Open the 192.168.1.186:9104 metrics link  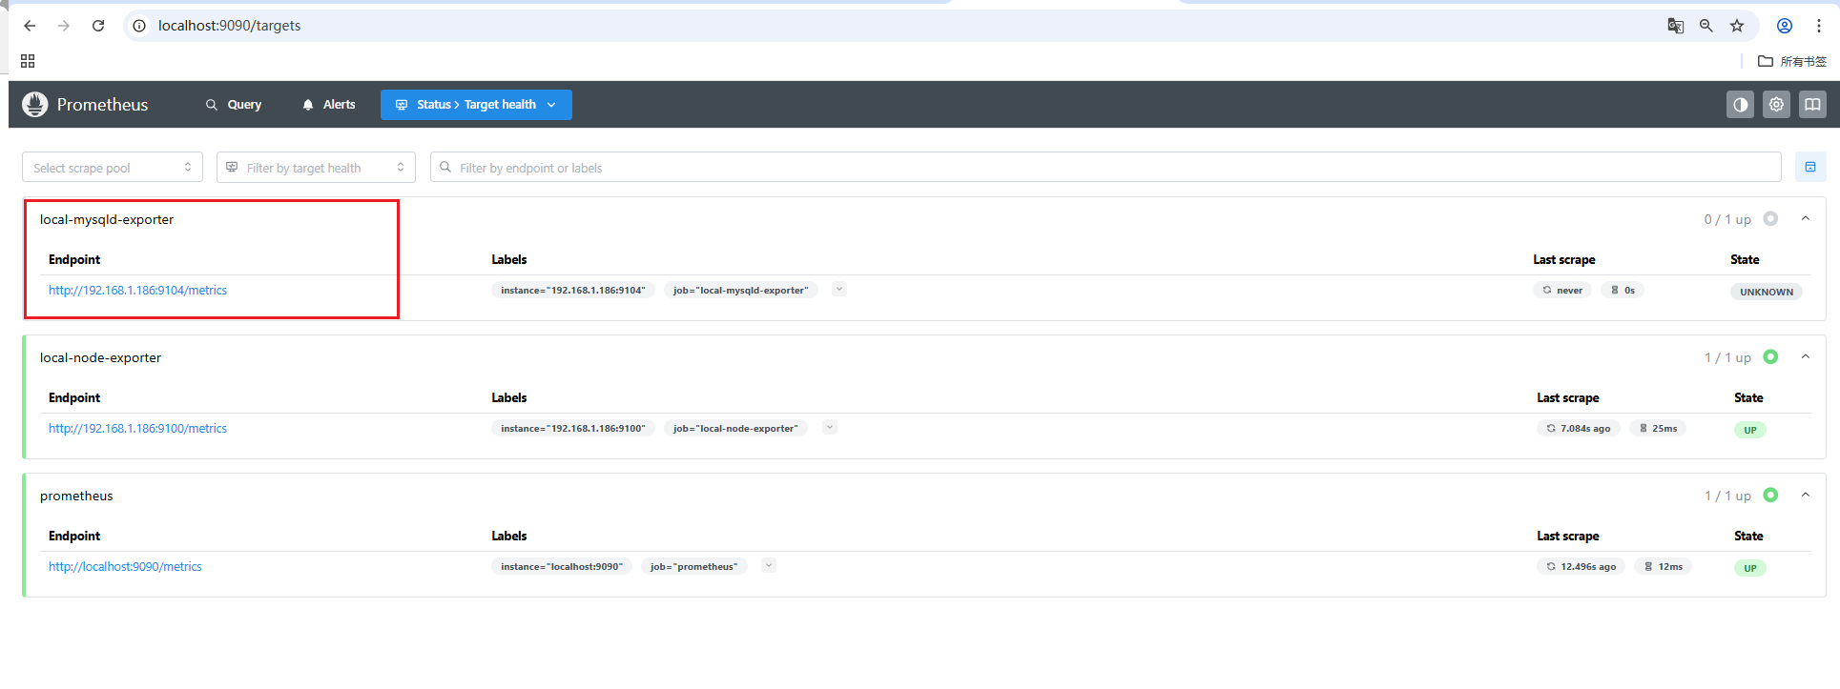pyautogui.click(x=137, y=291)
